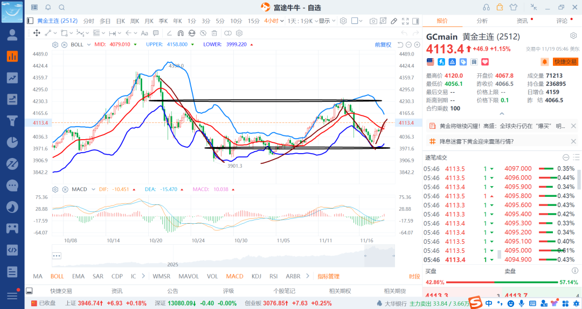Image resolution: width=582 pixels, height=309 pixels.
Task: Toggle the VOL indicator at bottom
Action: click(x=212, y=276)
